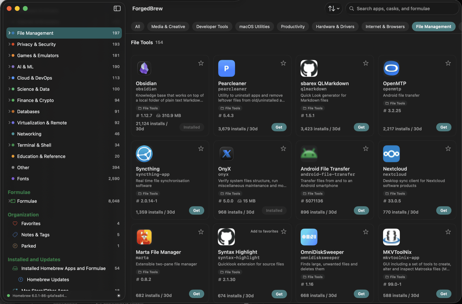Expand the Games & Emulators chevron
The width and height of the screenshot is (462, 304).
point(9,55)
